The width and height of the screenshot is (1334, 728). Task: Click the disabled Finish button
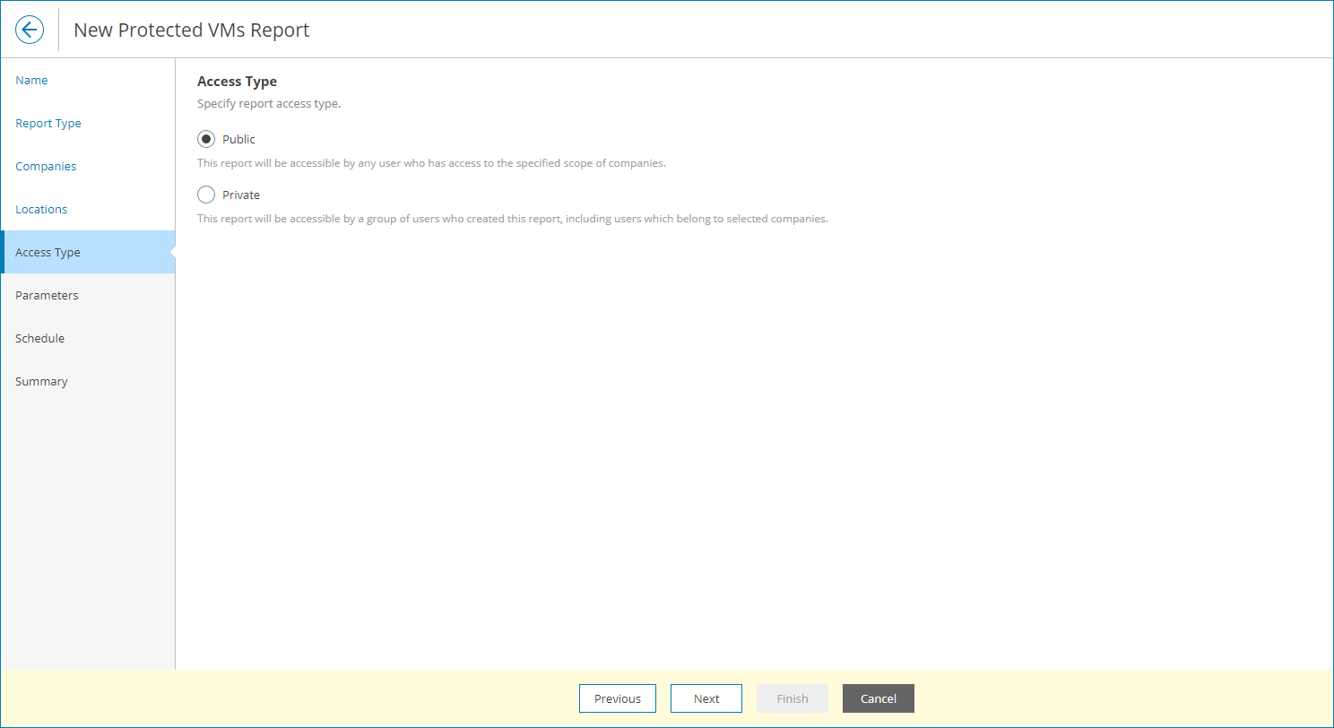click(792, 698)
